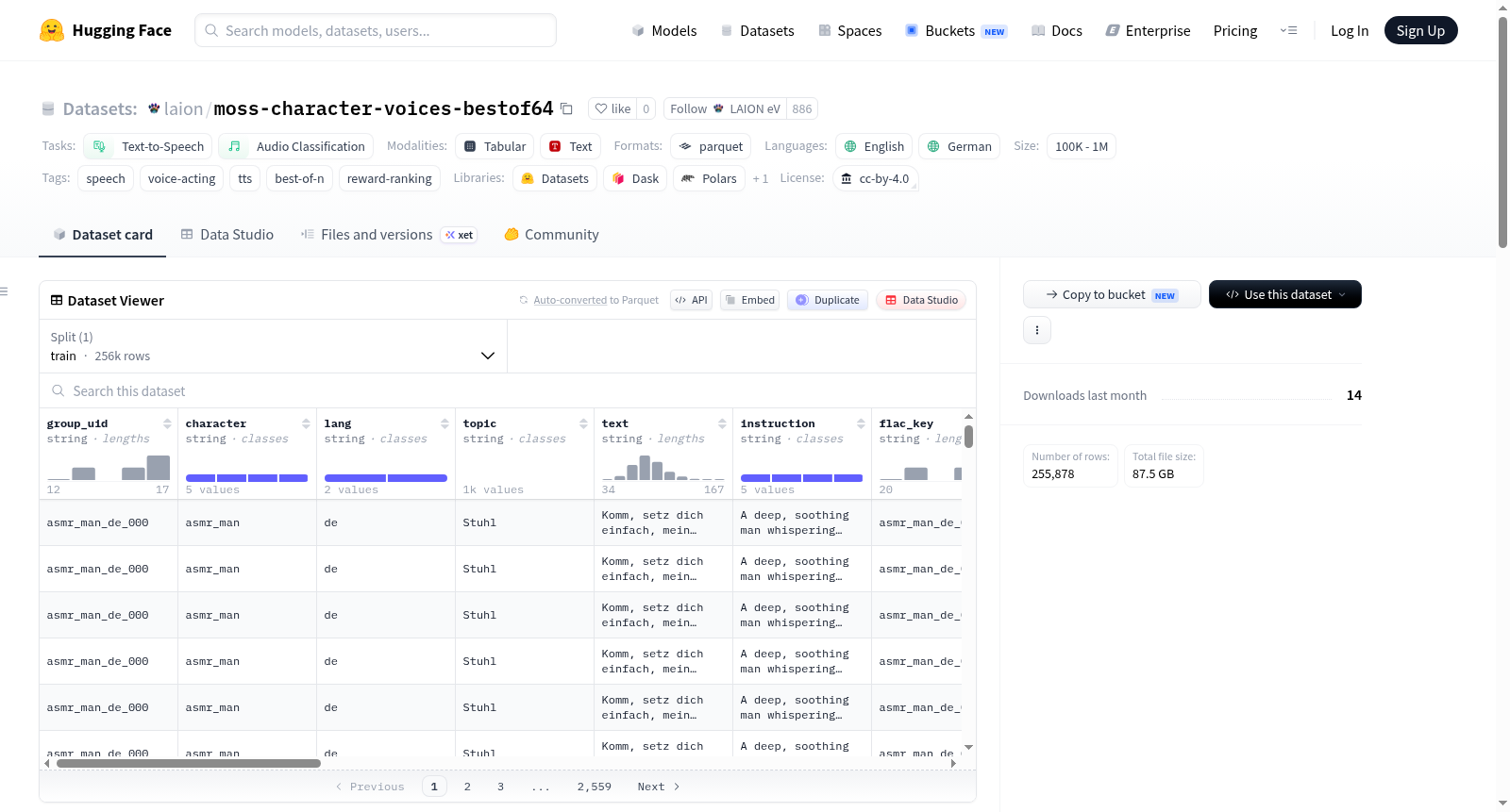Click Copy to bucket button
The height and width of the screenshot is (812, 1510).
coord(1112,294)
